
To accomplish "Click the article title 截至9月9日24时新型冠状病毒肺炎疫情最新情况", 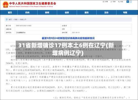I will click(68, 38).
